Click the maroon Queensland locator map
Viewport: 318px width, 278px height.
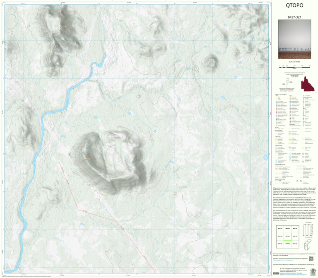click(x=308, y=84)
